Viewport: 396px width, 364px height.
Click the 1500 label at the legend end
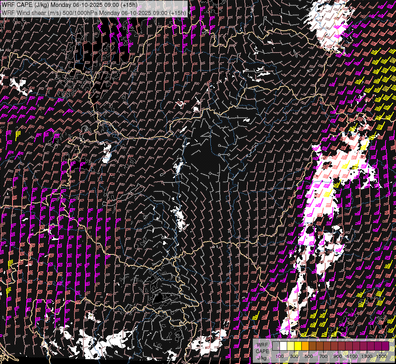pos(381,356)
